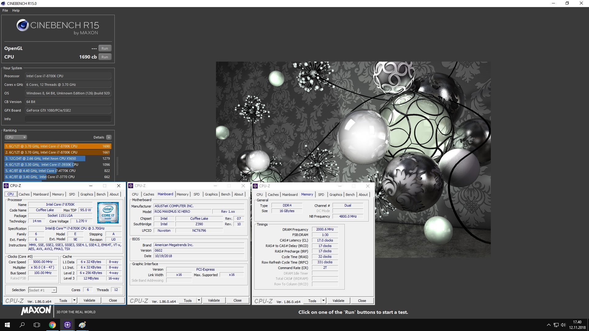Open the Help menu in Cinebench
Screen dimensions: 589x331
[x=16, y=10]
